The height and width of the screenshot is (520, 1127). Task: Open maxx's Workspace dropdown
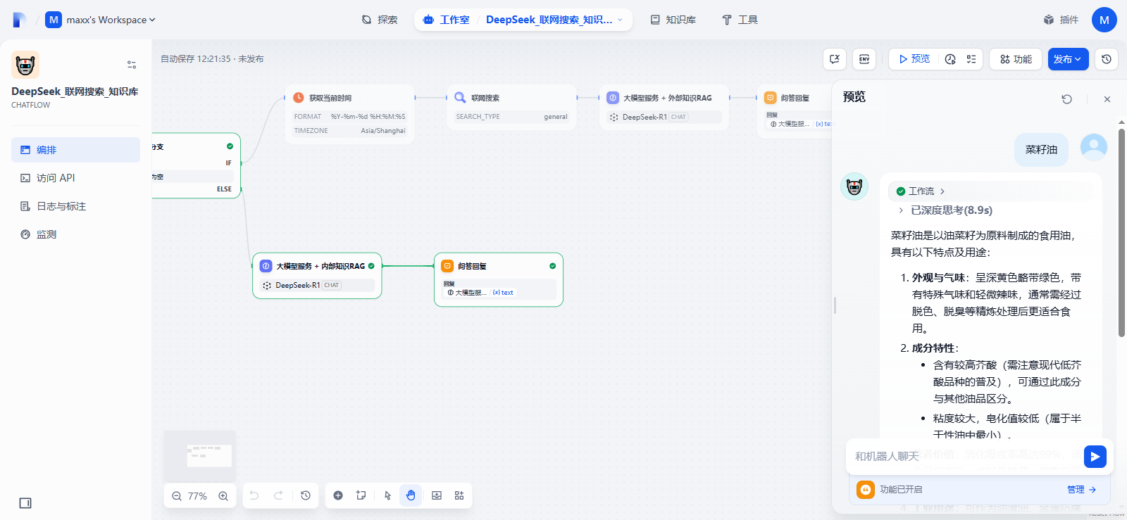point(100,20)
